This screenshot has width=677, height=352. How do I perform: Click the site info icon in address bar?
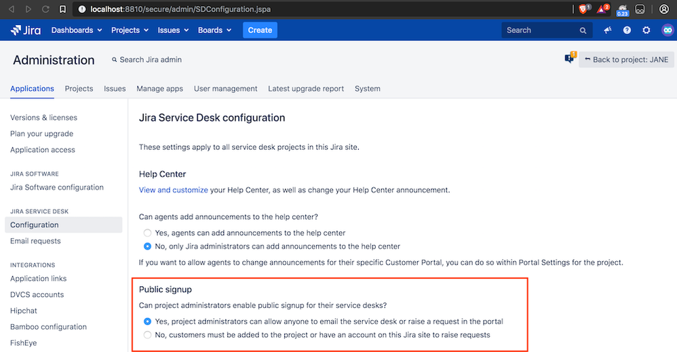[82, 9]
